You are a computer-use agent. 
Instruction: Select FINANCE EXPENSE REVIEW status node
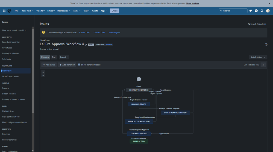tap(139, 121)
